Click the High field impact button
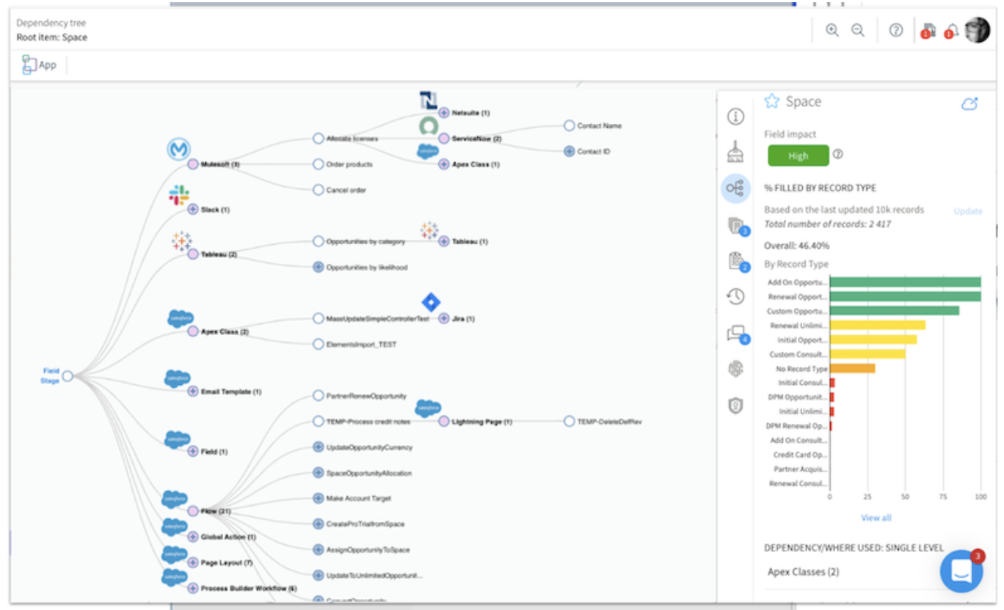Screen dimensions: 1004x610 pos(798,155)
